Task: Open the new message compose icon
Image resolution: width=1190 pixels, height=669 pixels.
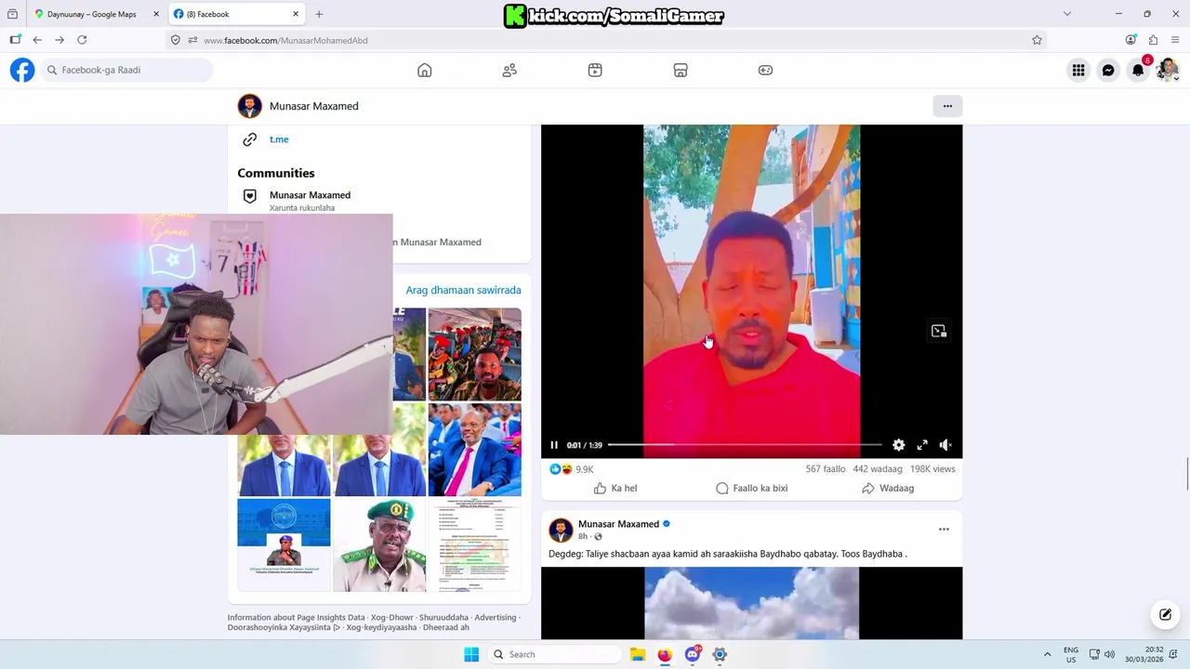Action: pos(1165,614)
